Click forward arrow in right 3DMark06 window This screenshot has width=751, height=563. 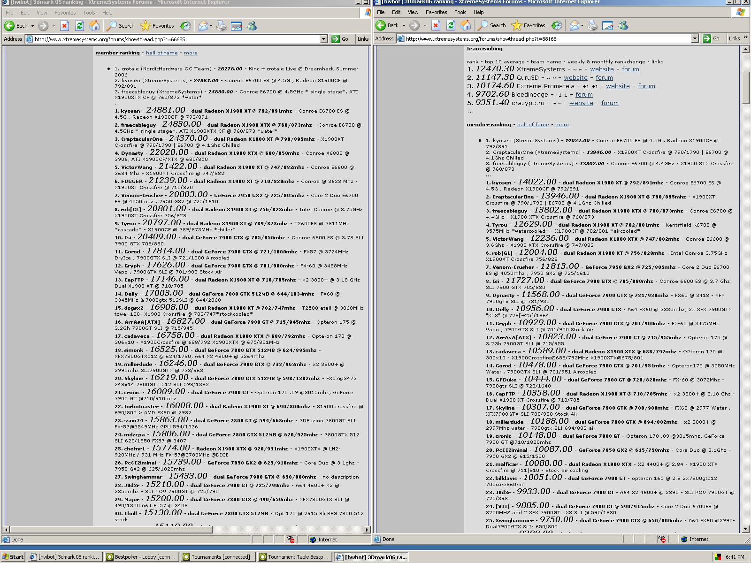(x=414, y=25)
